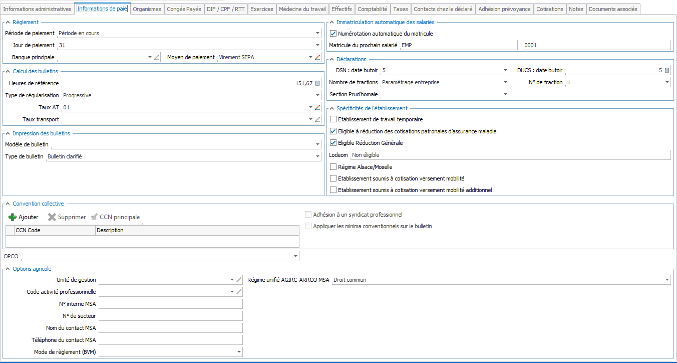Open the OPCO dropdown
This screenshot has width=677, height=363.
pyautogui.click(x=295, y=256)
